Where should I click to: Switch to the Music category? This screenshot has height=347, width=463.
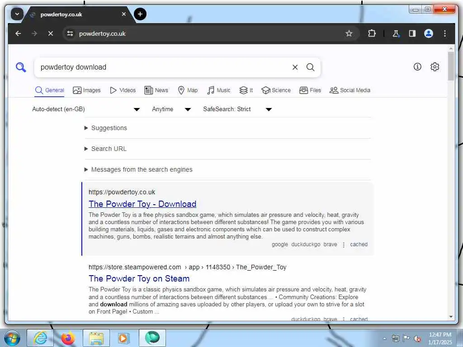[219, 90]
